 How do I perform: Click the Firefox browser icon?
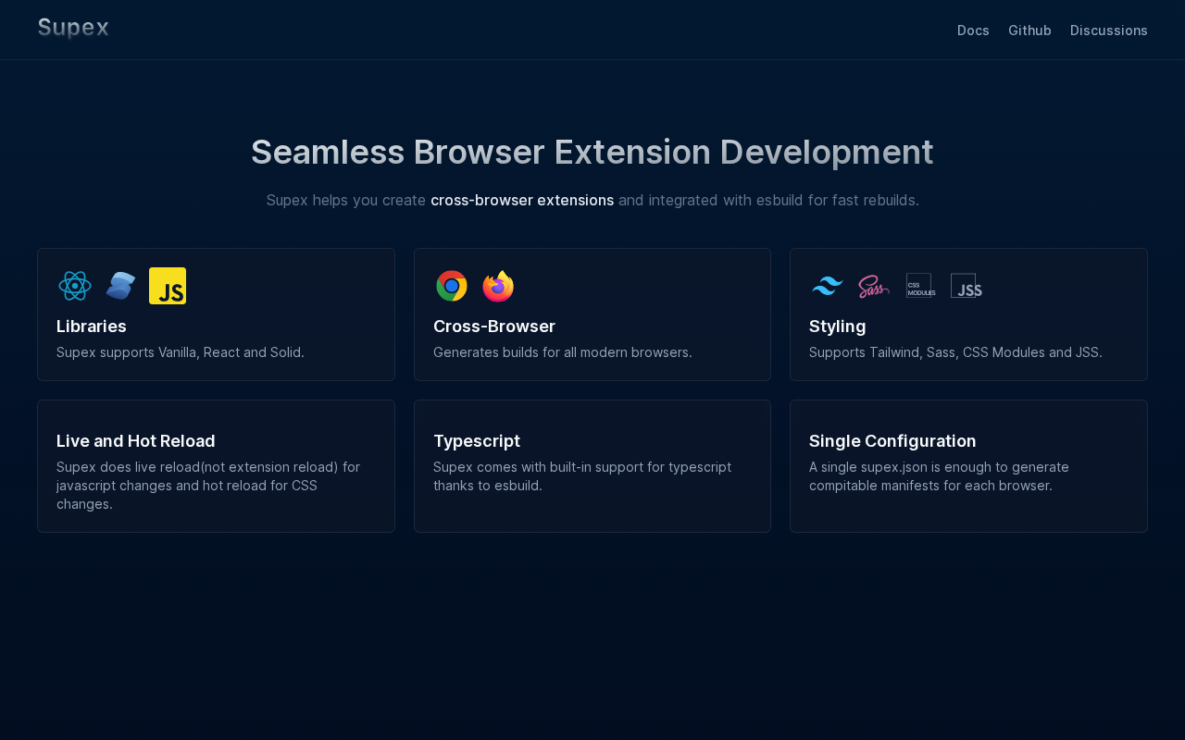(x=498, y=286)
